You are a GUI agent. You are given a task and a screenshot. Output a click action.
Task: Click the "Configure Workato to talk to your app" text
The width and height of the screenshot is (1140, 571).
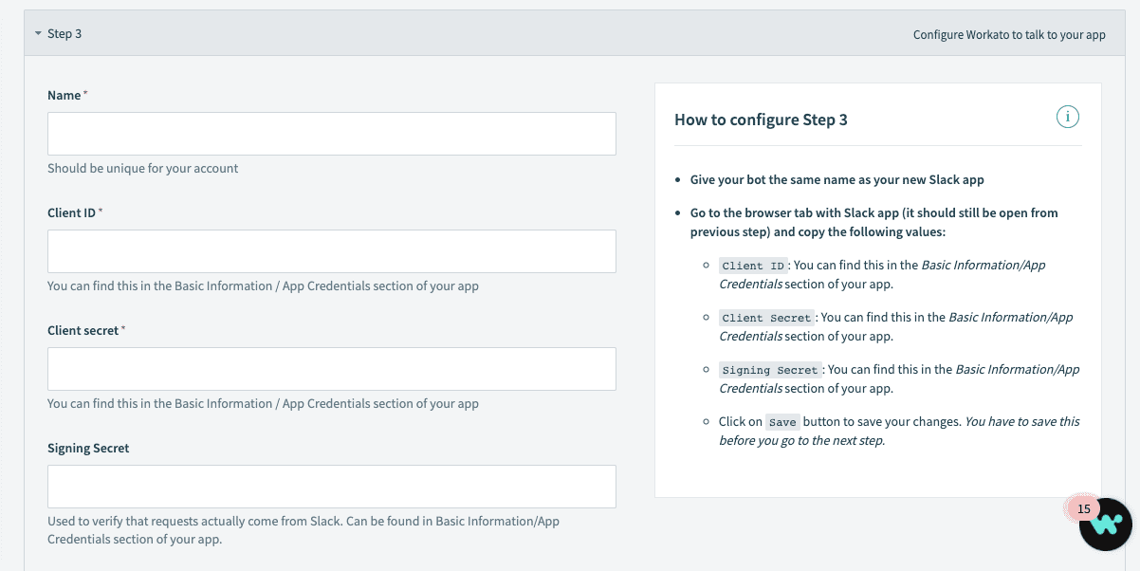1009,35
